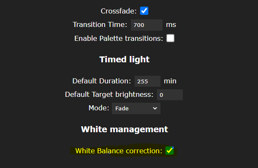Click the Transition Time input field
Image resolution: width=258 pixels, height=168 pixels.
(x=147, y=25)
